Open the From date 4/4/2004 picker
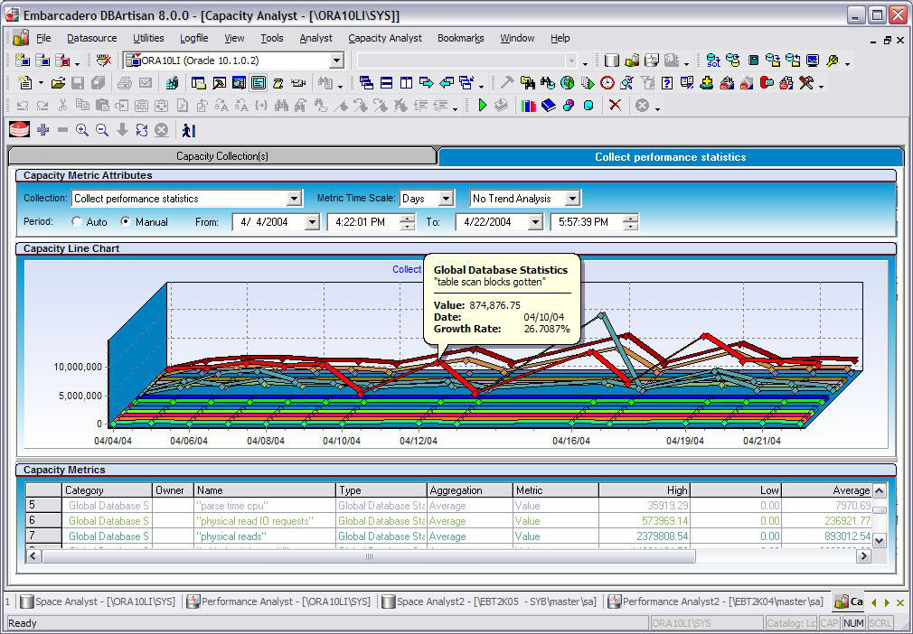913x634 pixels. 312,221
